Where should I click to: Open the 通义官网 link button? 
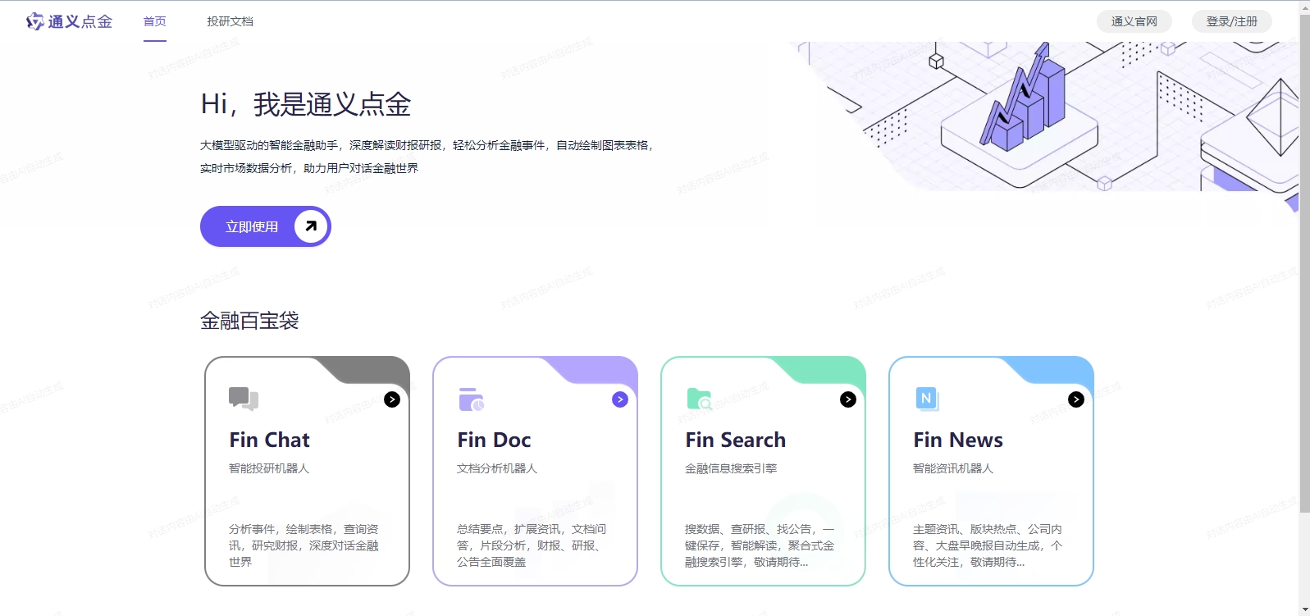(x=1134, y=21)
